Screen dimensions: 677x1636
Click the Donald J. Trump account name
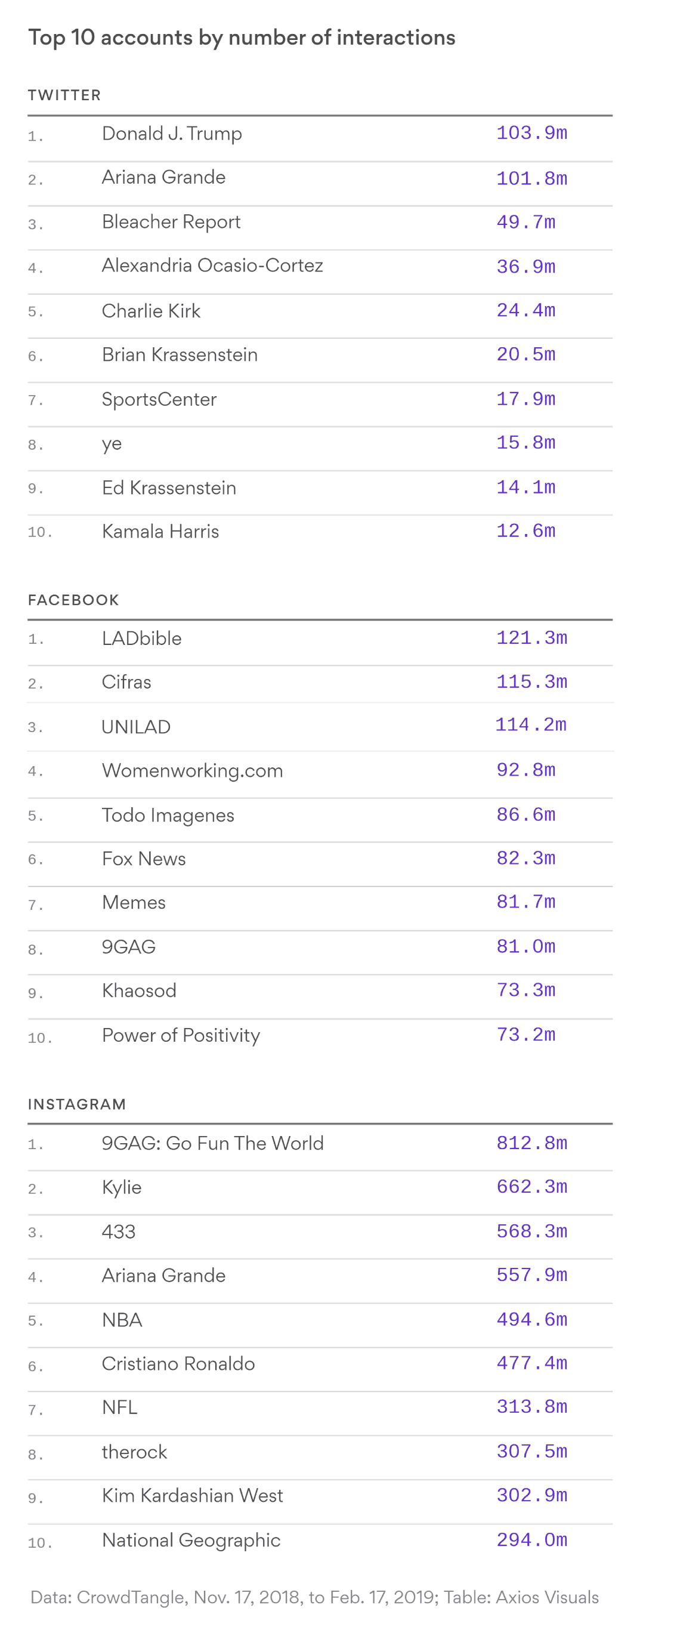pos(171,134)
